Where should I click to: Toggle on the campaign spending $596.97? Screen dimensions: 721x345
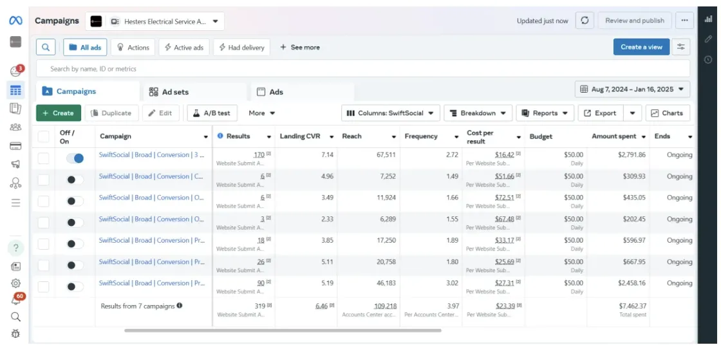click(75, 244)
